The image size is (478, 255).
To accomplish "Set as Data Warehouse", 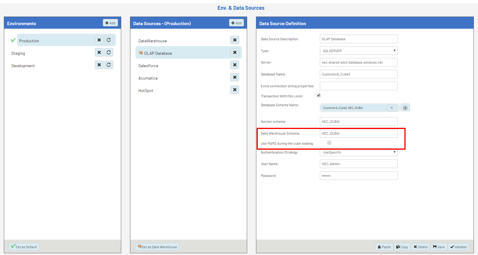I will [157, 247].
